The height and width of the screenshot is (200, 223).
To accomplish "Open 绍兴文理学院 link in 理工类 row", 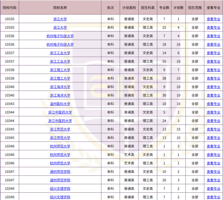I will [60, 197].
